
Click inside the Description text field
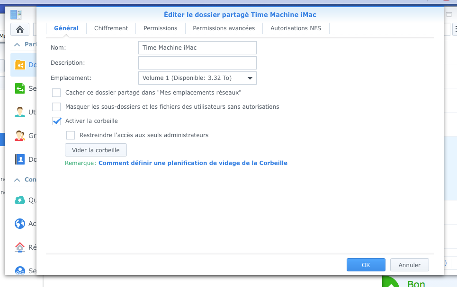197,63
